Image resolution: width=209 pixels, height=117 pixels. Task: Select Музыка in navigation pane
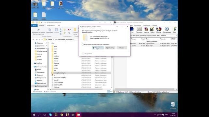coord(39,81)
